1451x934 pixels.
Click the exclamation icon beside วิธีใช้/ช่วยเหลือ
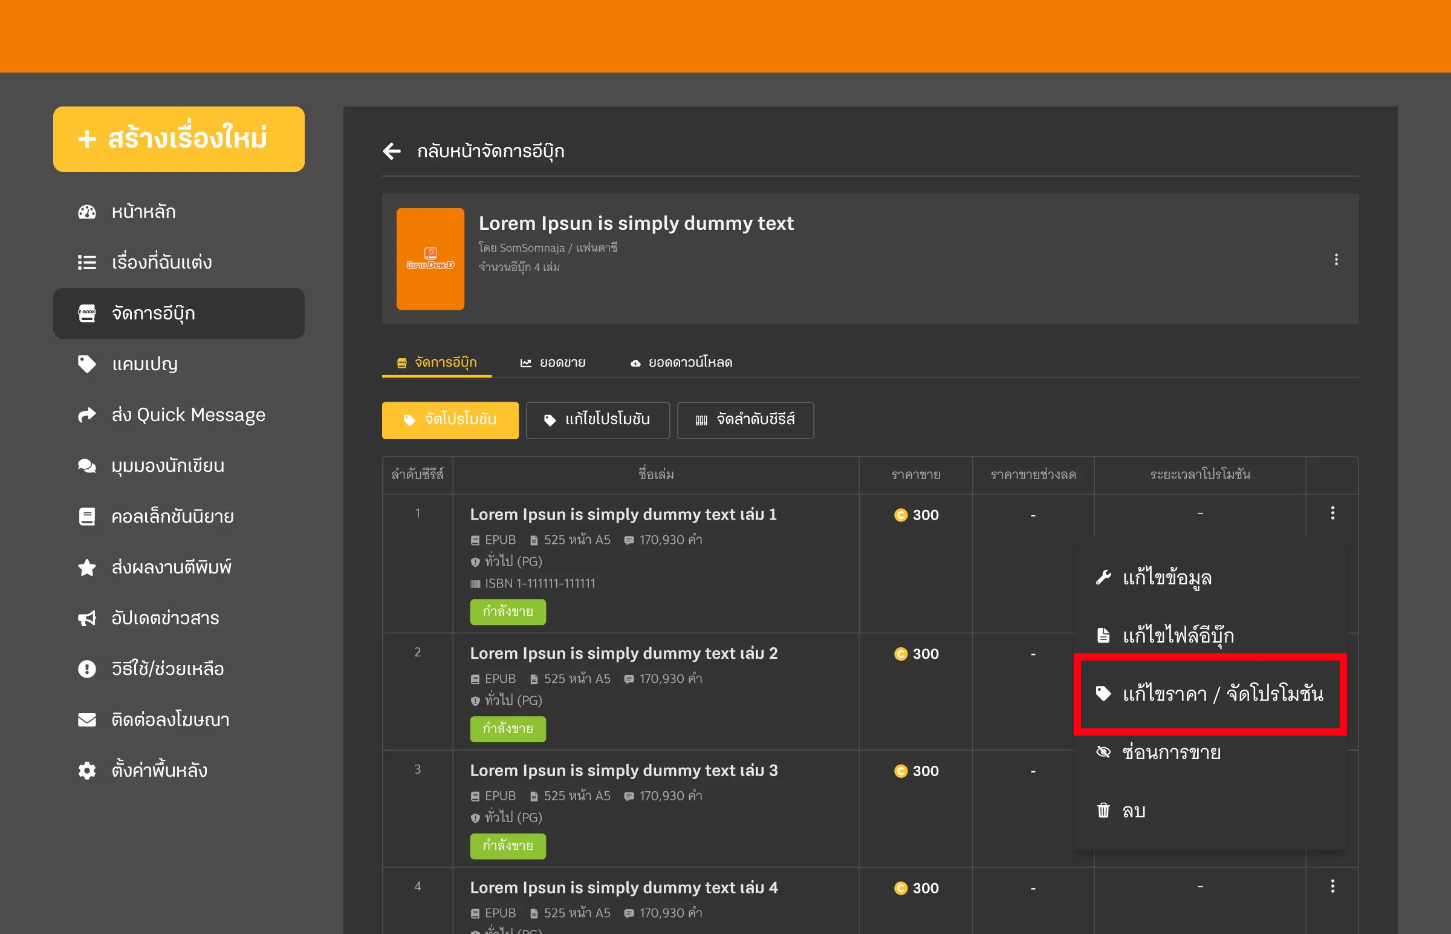tap(87, 669)
